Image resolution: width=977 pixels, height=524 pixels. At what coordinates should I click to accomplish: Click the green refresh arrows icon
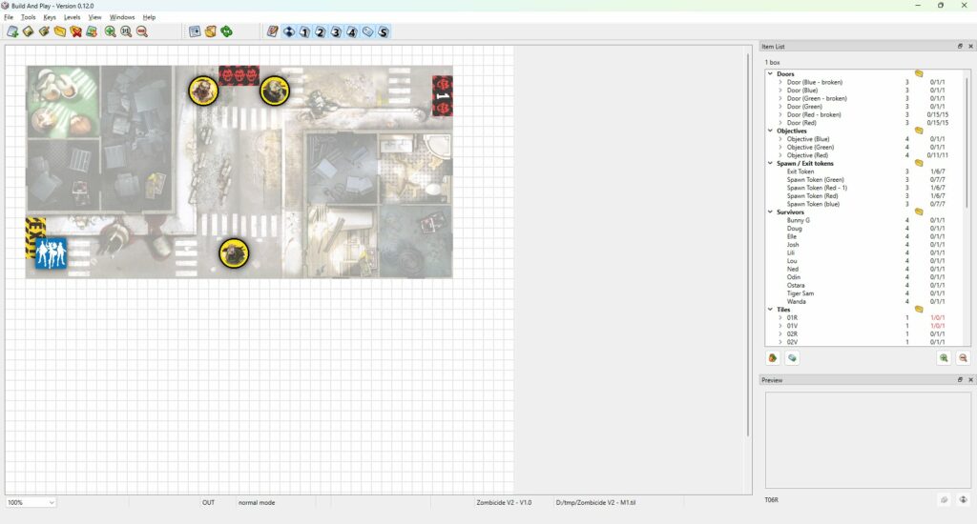(227, 31)
